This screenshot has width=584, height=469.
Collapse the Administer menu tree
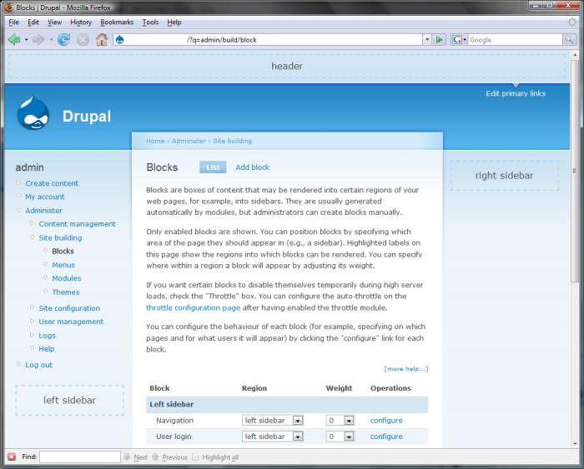point(18,210)
